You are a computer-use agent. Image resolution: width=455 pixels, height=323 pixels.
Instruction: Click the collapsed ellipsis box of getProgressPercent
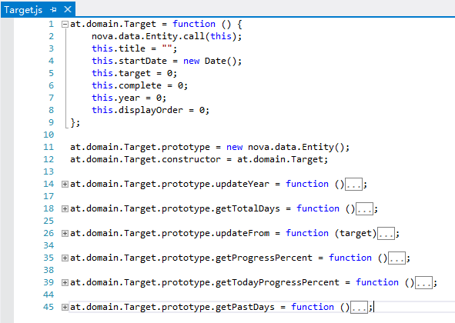tap(396, 258)
